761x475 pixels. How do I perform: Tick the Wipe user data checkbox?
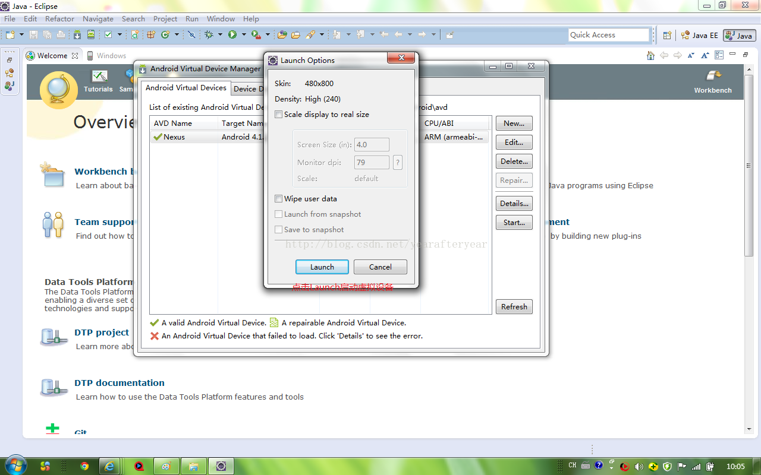tap(278, 199)
